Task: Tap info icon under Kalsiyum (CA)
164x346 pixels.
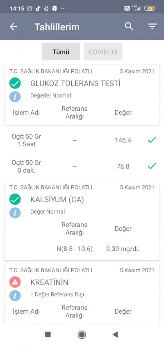Action: click(15, 212)
